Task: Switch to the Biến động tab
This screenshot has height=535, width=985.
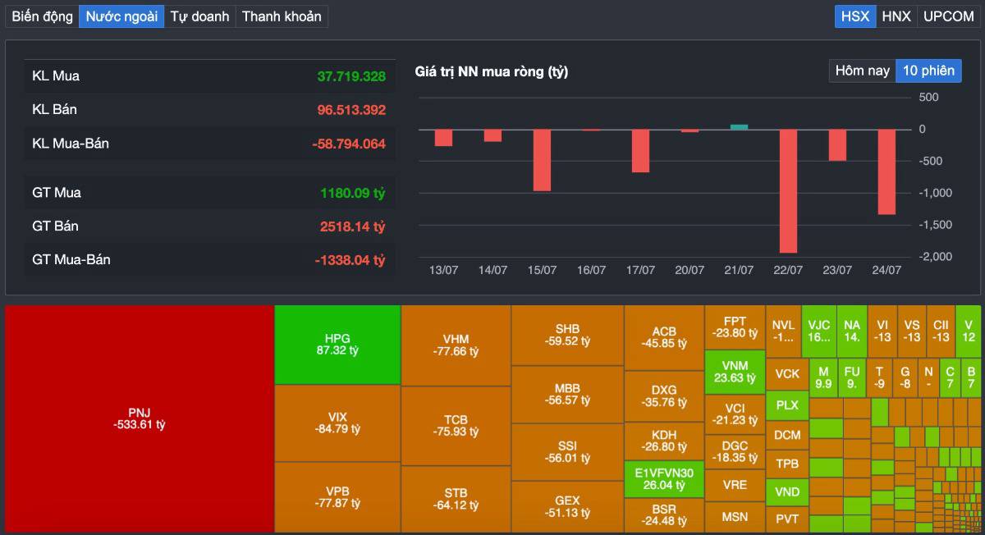Action: tap(43, 16)
